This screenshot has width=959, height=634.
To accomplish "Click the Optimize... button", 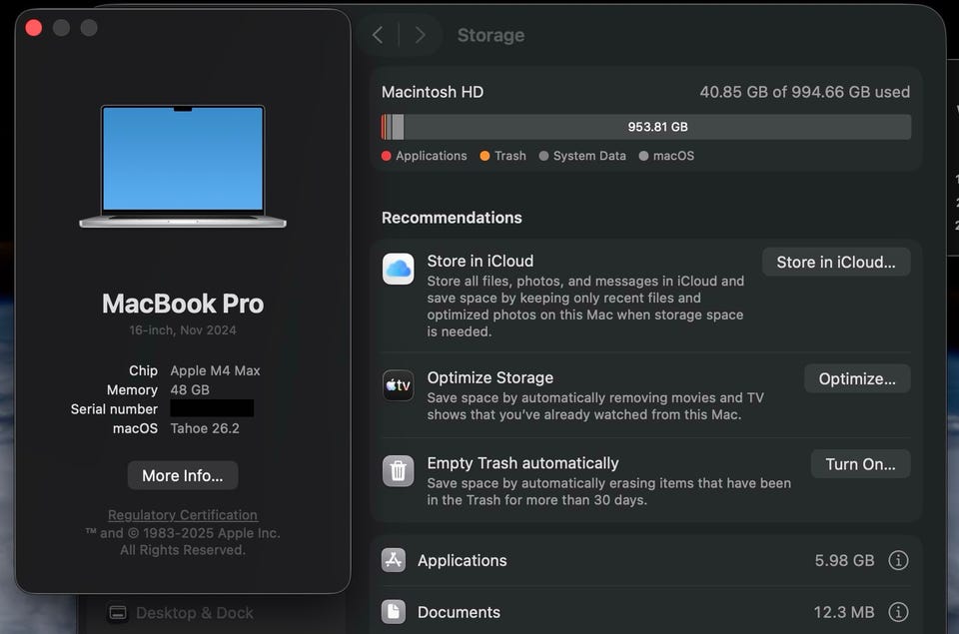I will click(857, 378).
